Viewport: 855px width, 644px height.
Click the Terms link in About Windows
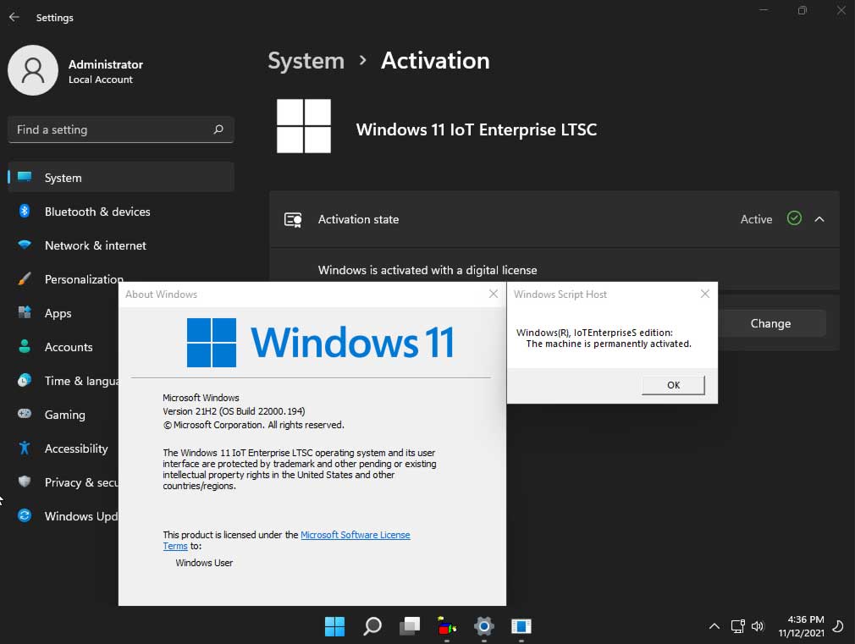175,546
